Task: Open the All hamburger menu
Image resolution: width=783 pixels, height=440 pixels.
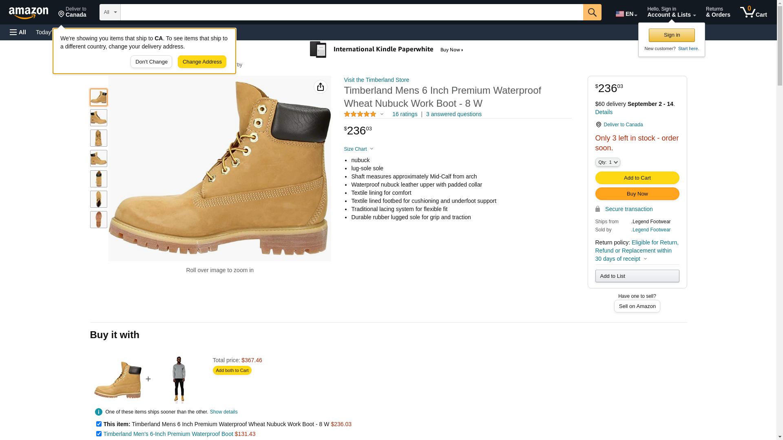Action: [18, 32]
